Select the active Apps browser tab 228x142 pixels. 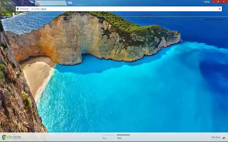(17, 3)
